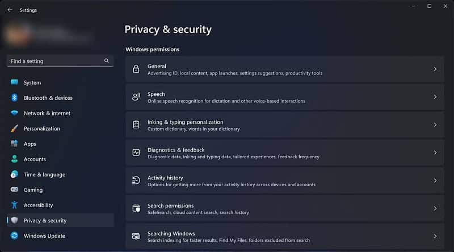
Task: Select Privacy & security label in sidebar
Action: [45, 220]
